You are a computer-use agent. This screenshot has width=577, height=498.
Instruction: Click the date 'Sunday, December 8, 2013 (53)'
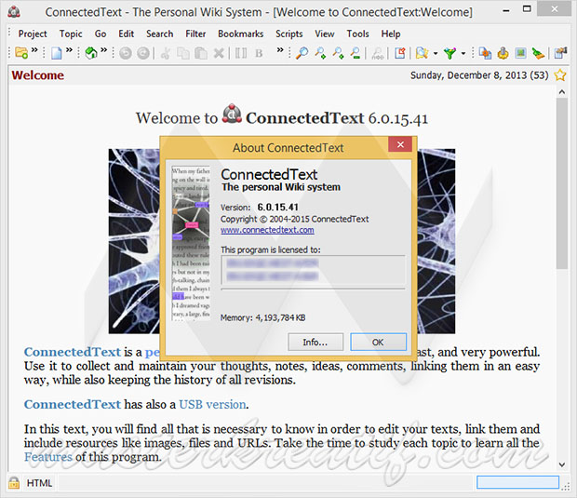click(x=479, y=75)
